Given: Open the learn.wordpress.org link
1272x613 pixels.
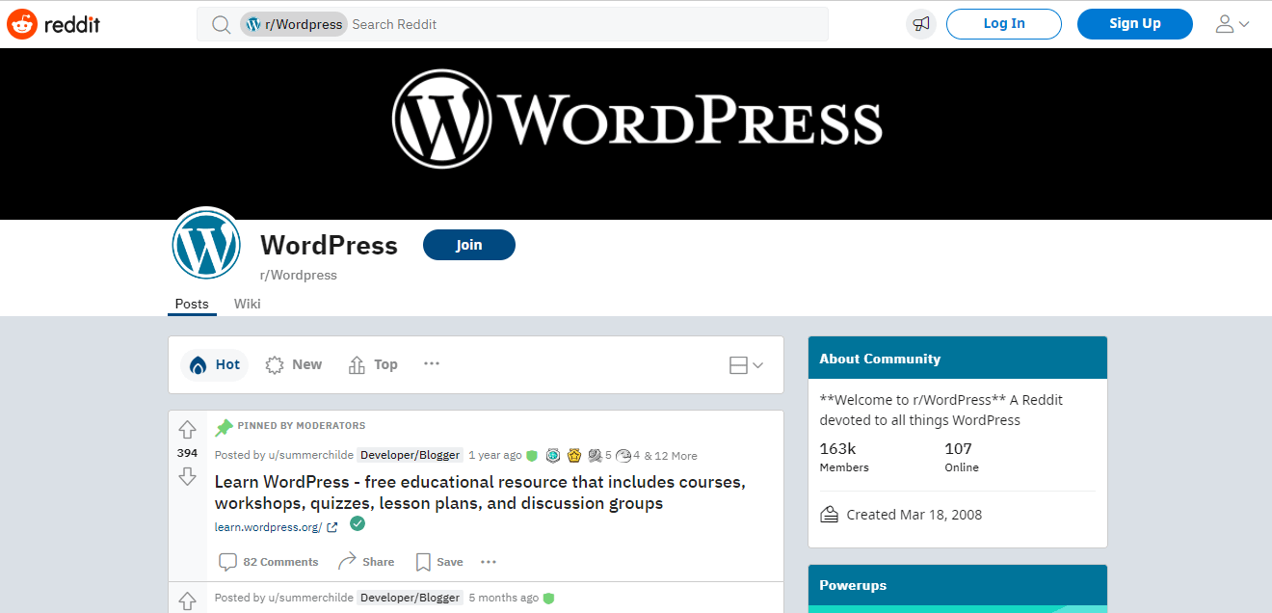Looking at the screenshot, I should click(269, 526).
